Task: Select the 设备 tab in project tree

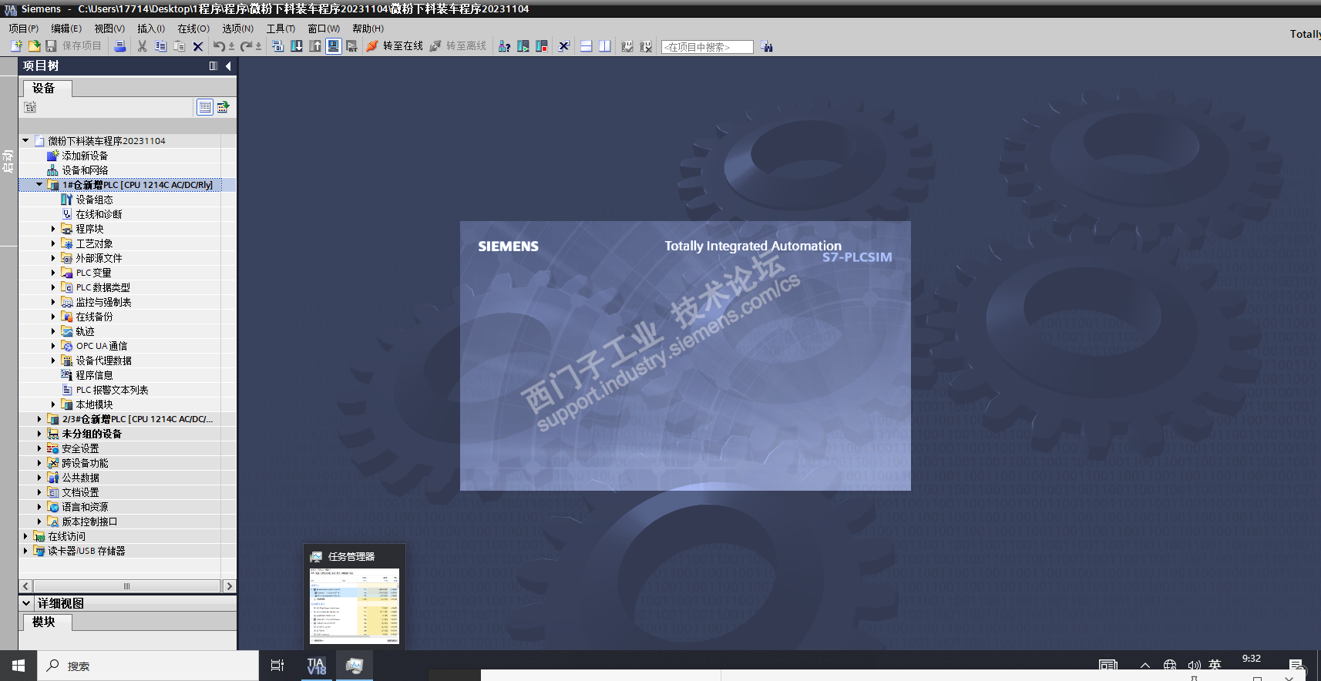Action: (x=47, y=89)
